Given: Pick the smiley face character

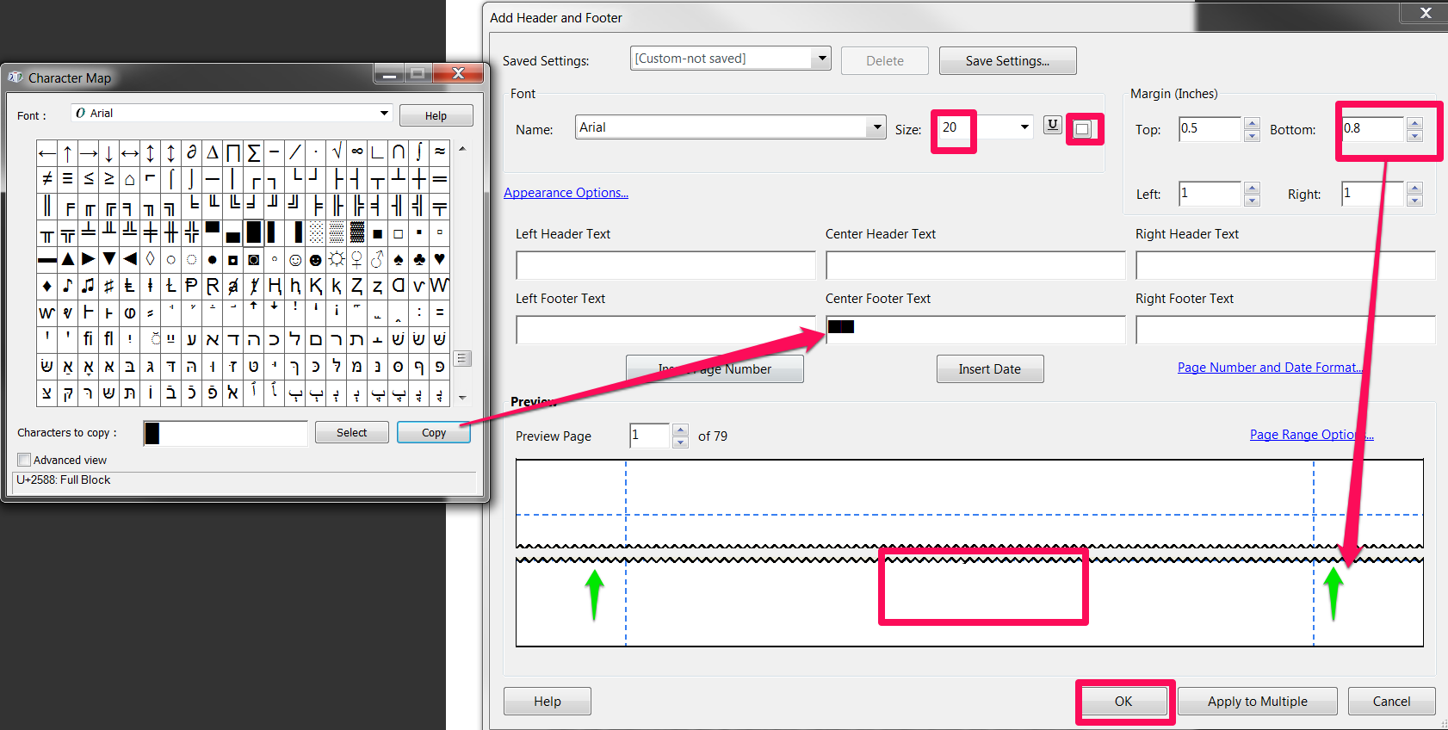Looking at the screenshot, I should pyautogui.click(x=295, y=259).
